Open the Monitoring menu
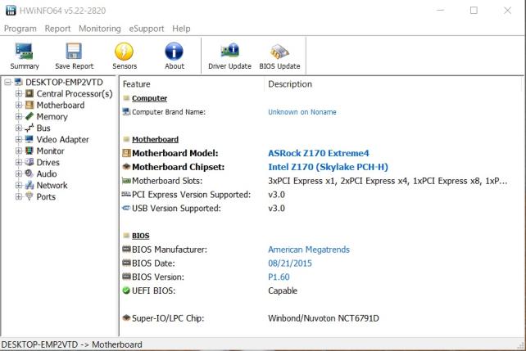 point(99,29)
